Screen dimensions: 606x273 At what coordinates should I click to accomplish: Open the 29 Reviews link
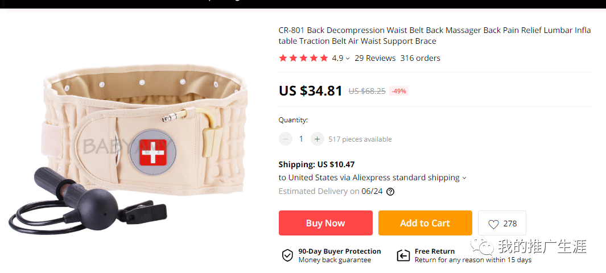coord(375,58)
